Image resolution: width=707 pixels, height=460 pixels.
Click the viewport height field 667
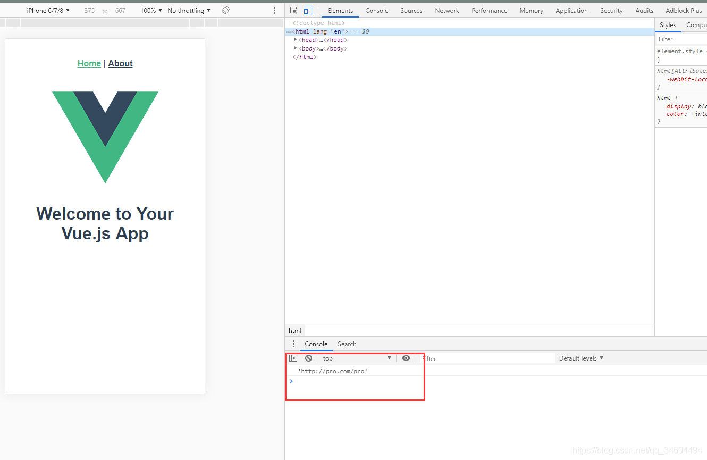coord(121,10)
